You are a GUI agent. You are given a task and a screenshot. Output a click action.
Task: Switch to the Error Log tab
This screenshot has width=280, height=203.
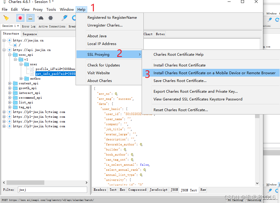(x=29, y=26)
